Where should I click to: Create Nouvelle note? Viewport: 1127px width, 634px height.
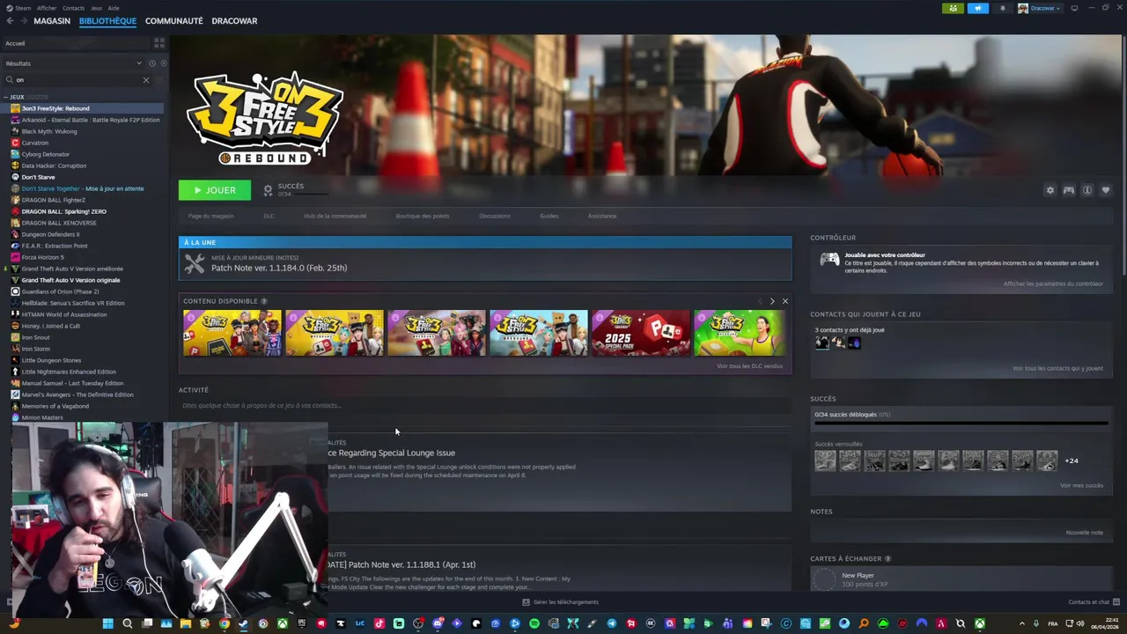click(x=1085, y=532)
